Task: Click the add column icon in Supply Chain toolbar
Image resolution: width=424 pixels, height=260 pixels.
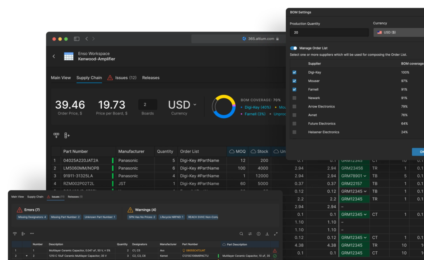Action: pos(67,135)
